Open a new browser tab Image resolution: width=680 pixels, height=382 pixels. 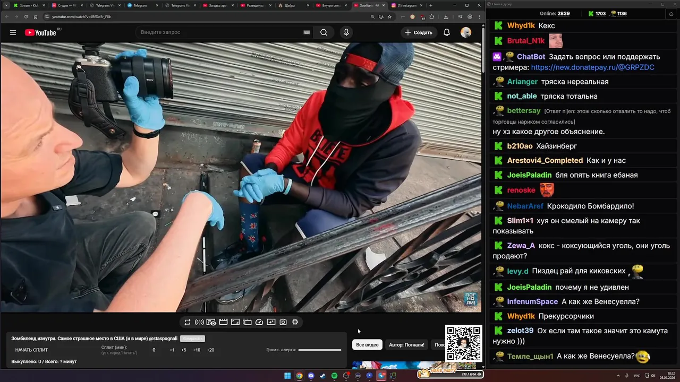click(431, 5)
